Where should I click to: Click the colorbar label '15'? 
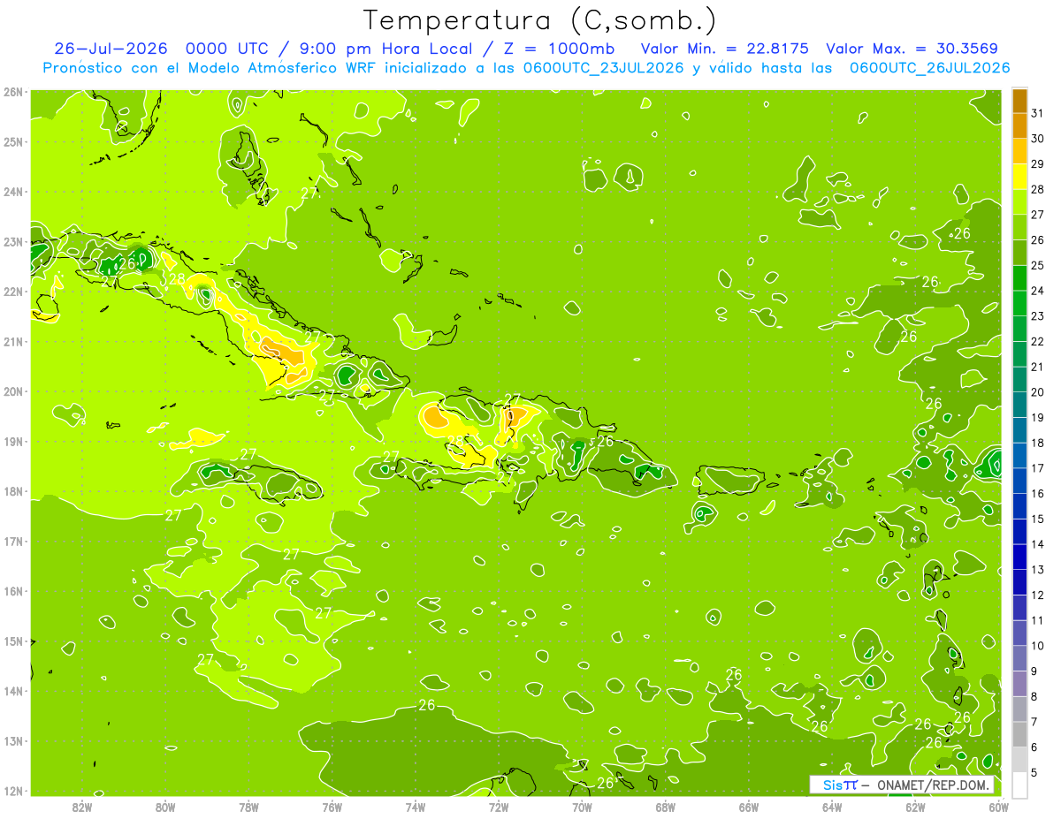pos(1038,519)
